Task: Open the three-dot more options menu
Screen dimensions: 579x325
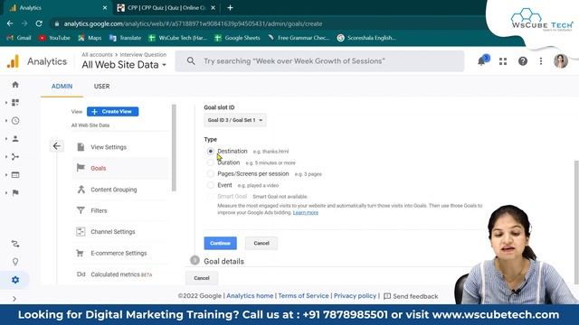Action: [541, 61]
